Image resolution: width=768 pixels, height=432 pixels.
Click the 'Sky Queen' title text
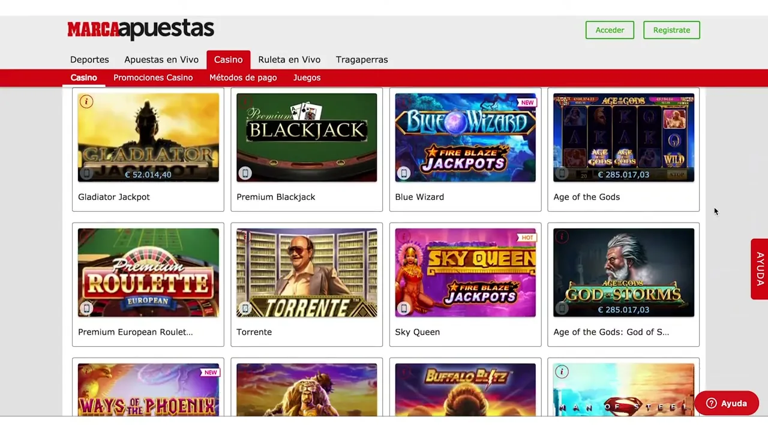pos(418,332)
